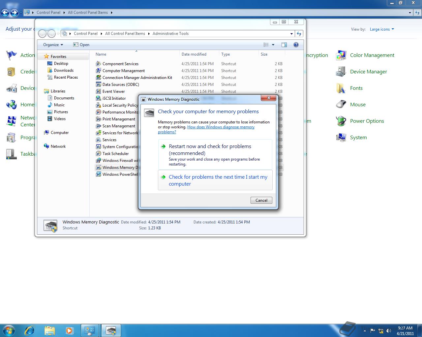Image resolution: width=422 pixels, height=337 pixels.
Task: Click Open in the Explorer toolbar
Action: point(81,45)
